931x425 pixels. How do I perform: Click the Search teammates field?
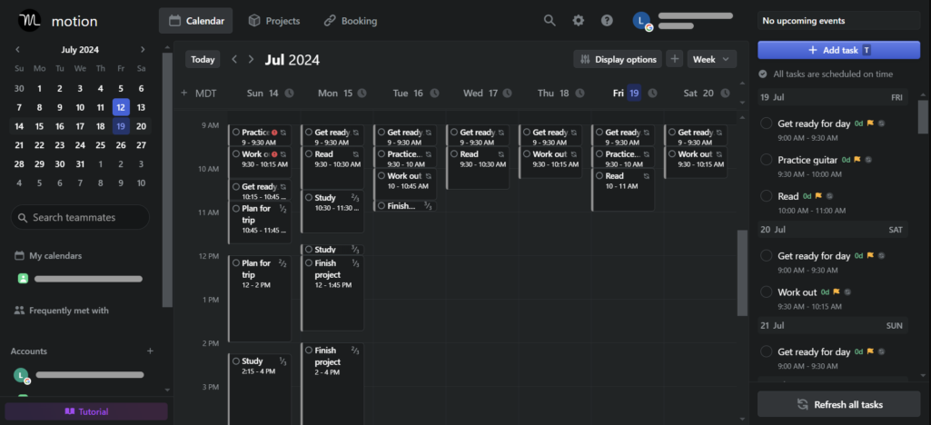[x=80, y=217]
